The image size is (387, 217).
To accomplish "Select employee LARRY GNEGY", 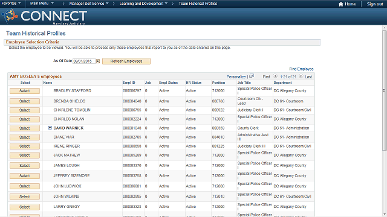I will 25,207.
